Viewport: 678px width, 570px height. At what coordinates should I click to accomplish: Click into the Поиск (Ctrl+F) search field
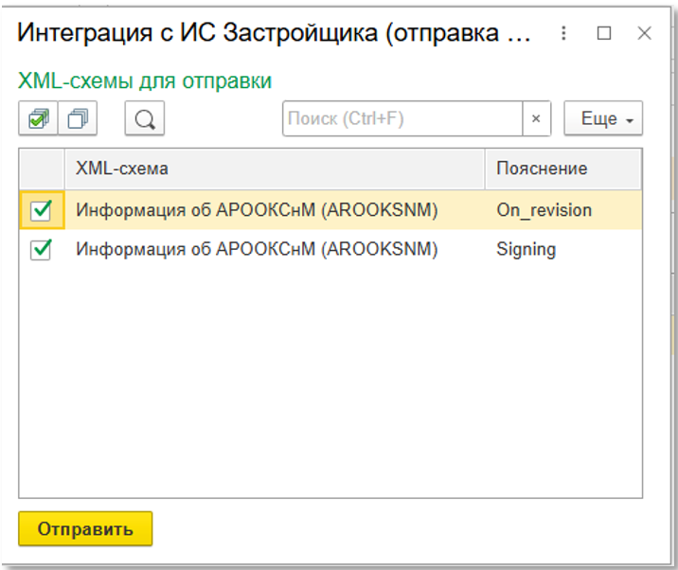point(402,118)
